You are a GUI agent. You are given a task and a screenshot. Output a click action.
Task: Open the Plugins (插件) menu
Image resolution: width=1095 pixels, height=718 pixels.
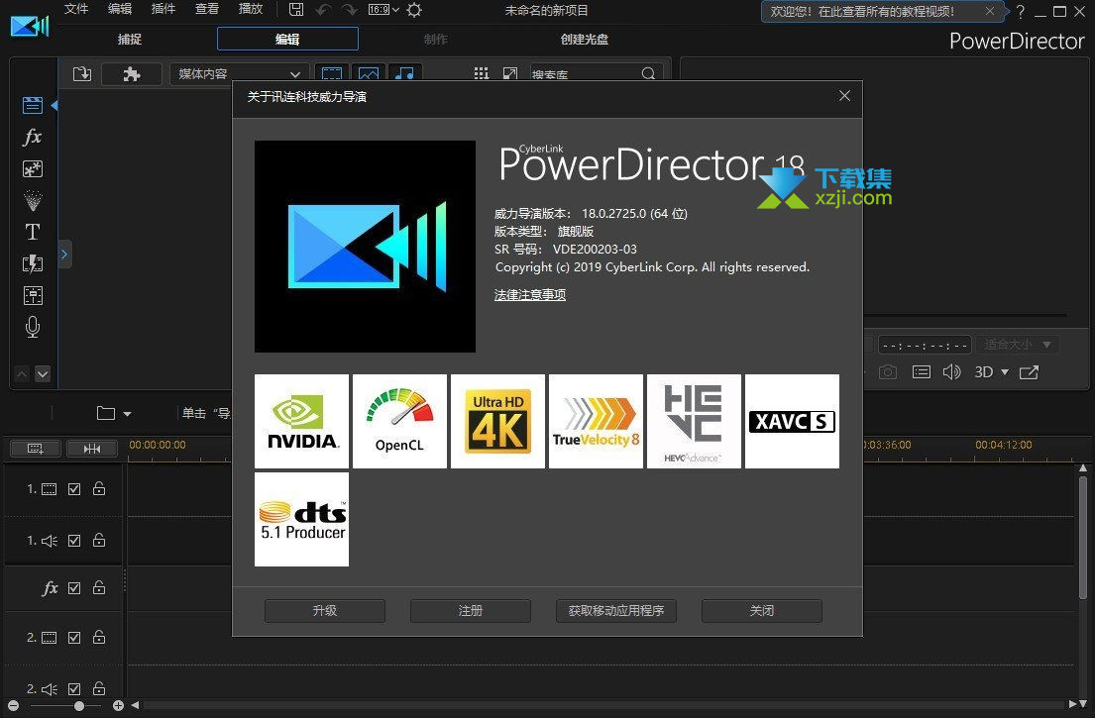pos(164,9)
